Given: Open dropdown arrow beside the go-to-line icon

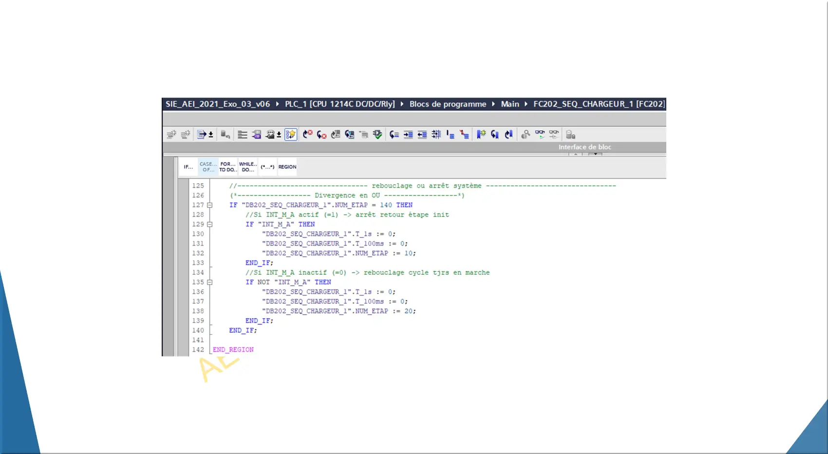Looking at the screenshot, I should pyautogui.click(x=211, y=135).
